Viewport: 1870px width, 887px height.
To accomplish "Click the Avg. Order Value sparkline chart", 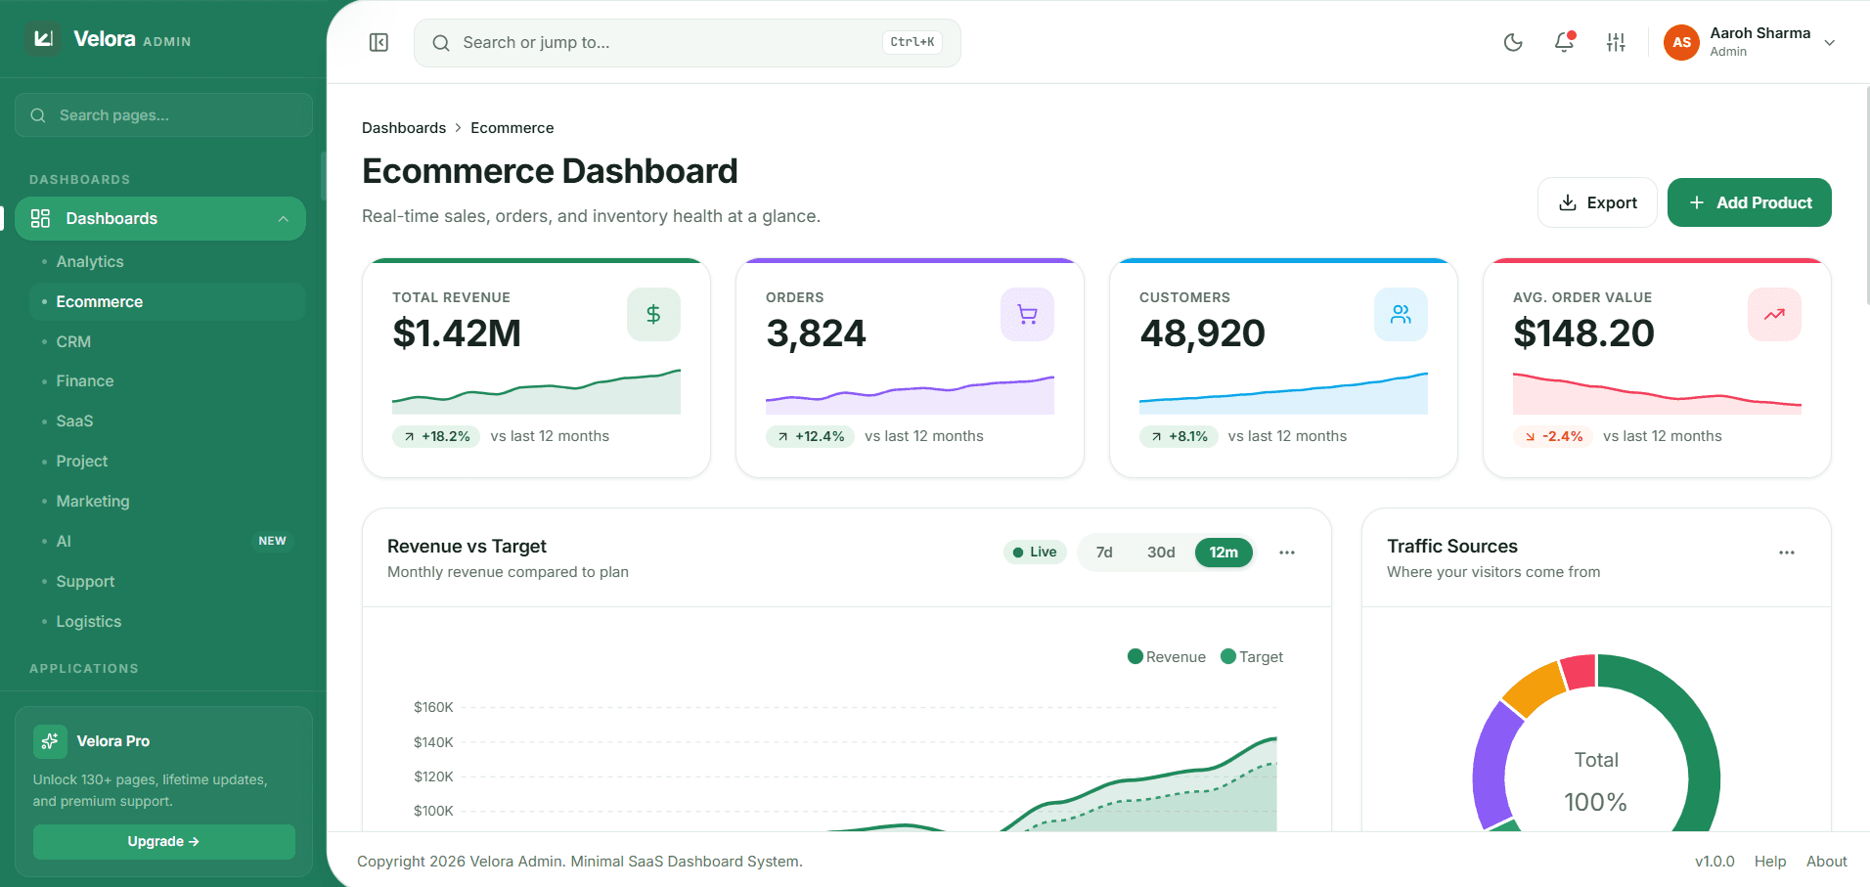I will 1657,392.
